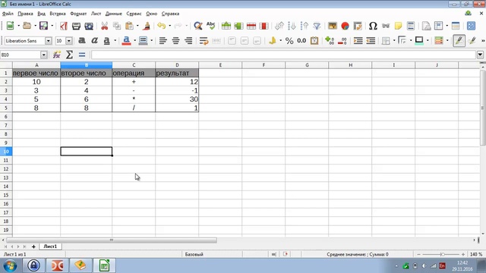486x273 pixels.
Task: Open Find and Replace icon
Action: [x=197, y=26]
